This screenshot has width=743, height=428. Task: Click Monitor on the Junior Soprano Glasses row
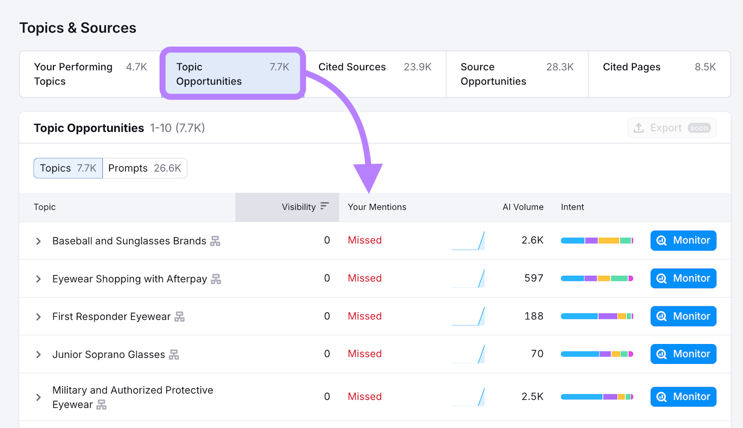click(683, 354)
